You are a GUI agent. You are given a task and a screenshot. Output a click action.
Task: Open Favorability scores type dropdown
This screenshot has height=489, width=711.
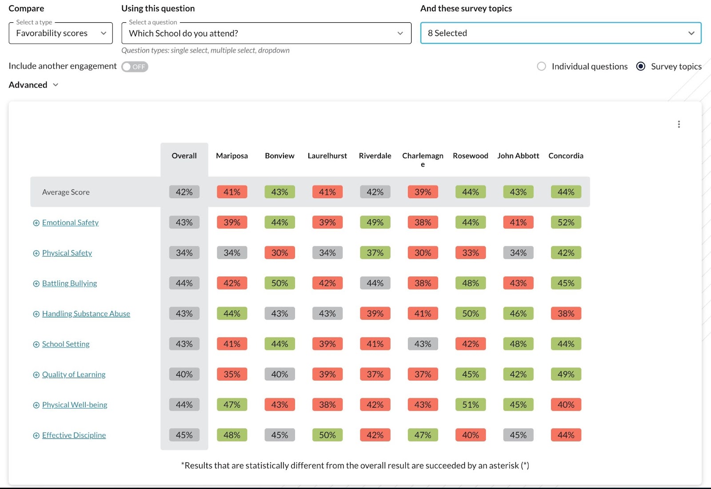click(x=61, y=33)
